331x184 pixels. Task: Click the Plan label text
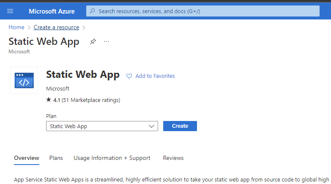tap(51, 116)
